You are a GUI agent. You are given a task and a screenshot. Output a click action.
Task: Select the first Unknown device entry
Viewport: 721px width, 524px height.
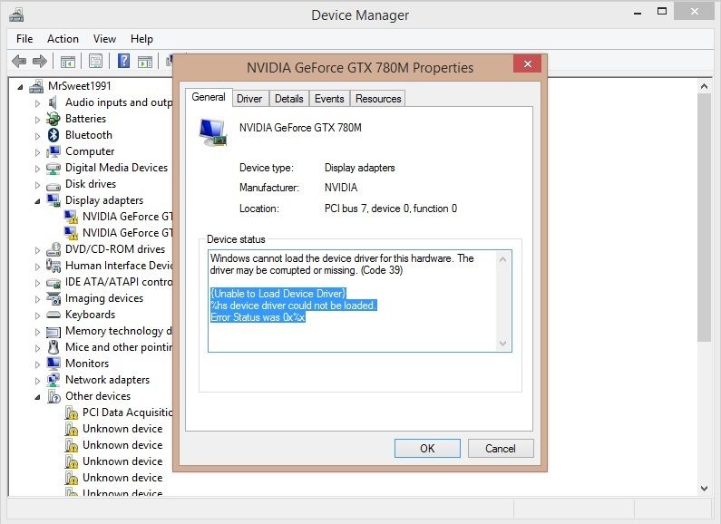(114, 429)
